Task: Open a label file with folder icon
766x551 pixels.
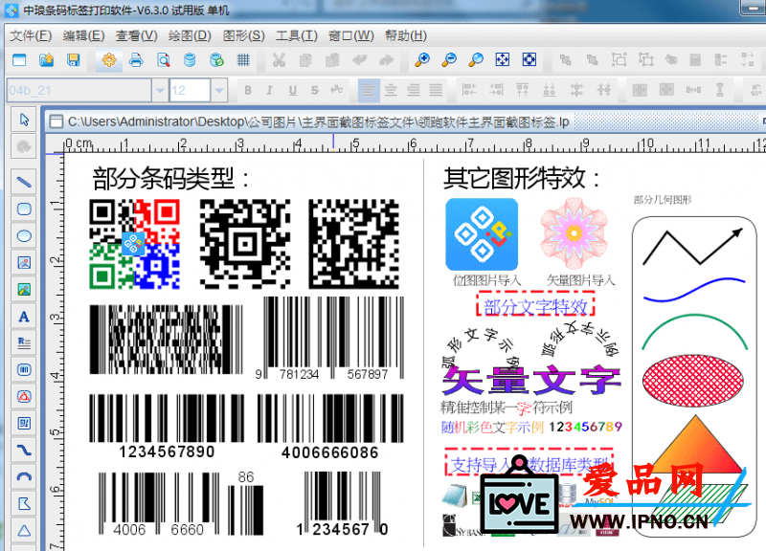Action: point(46,60)
